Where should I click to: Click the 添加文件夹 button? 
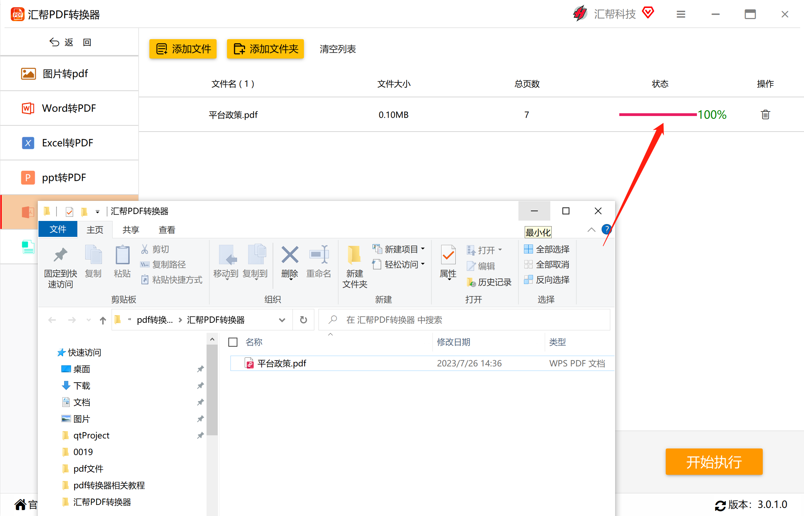coord(265,49)
